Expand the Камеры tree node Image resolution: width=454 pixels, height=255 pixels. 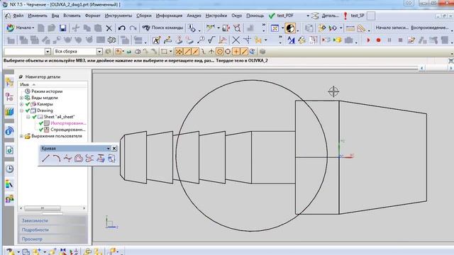tap(22, 104)
